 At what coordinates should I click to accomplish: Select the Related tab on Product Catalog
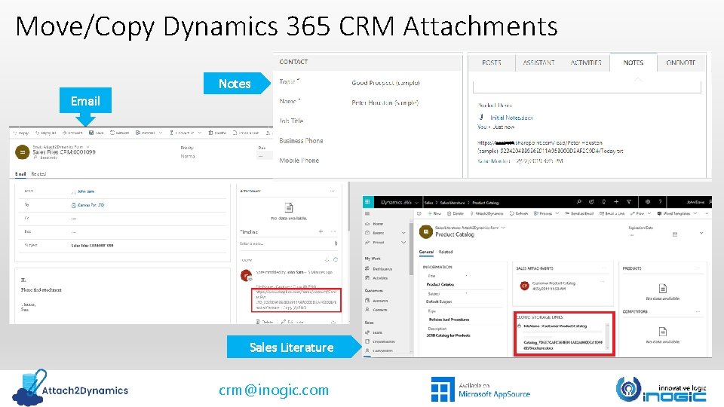click(x=446, y=252)
